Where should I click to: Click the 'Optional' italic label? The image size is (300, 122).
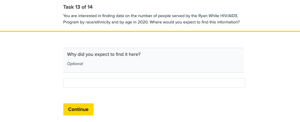pos(75,64)
